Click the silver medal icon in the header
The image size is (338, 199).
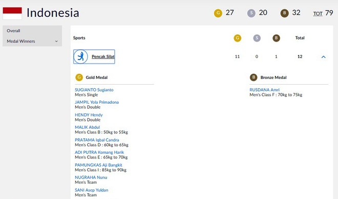pos(251,13)
